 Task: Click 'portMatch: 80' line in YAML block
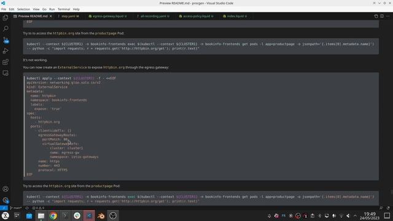click(x=55, y=139)
